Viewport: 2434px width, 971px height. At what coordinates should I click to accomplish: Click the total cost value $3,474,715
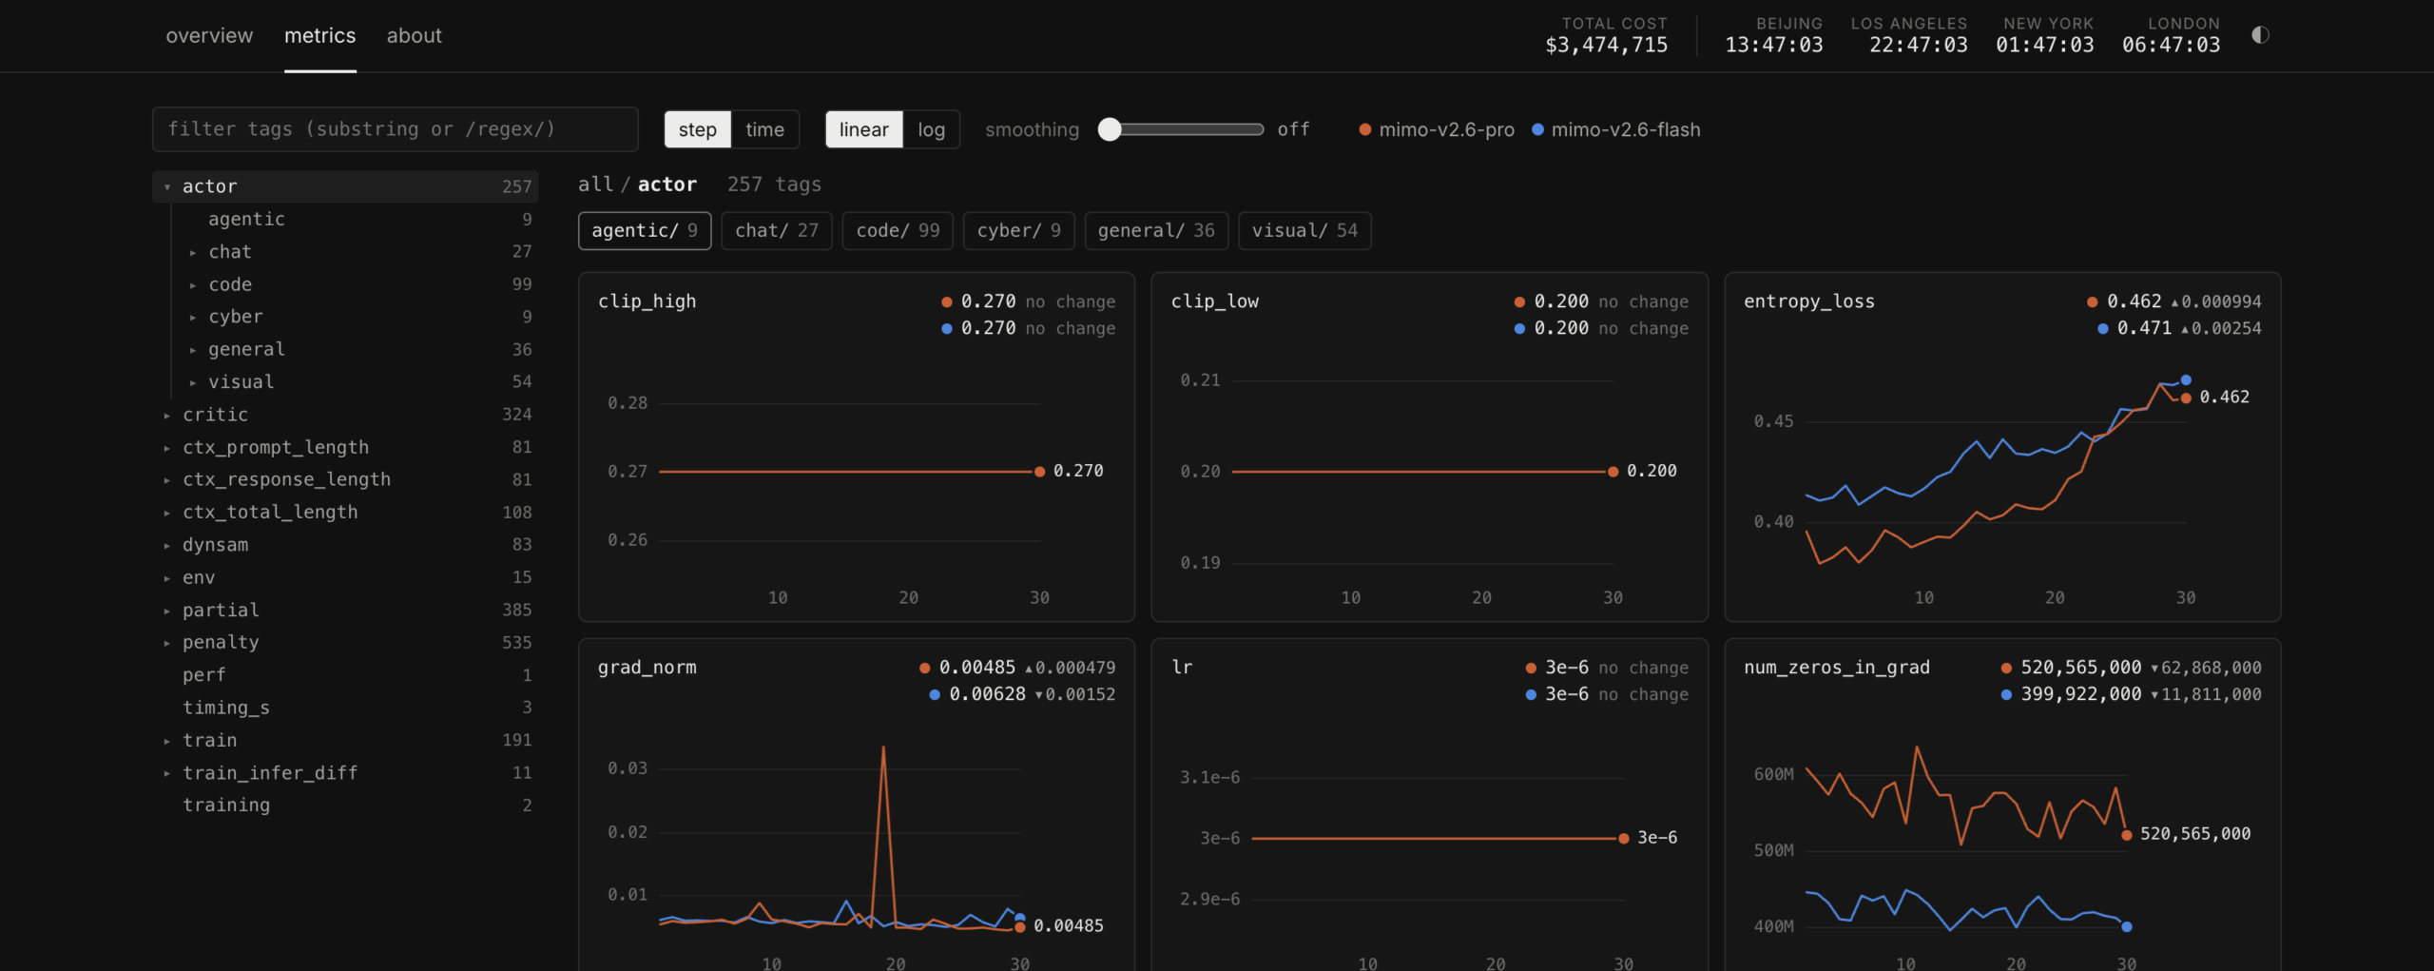[1606, 46]
